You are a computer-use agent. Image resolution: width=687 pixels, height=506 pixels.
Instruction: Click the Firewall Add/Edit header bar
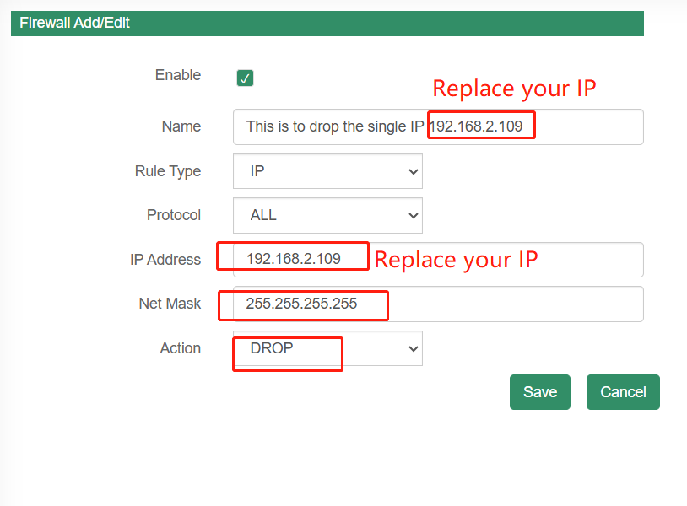[x=327, y=24]
